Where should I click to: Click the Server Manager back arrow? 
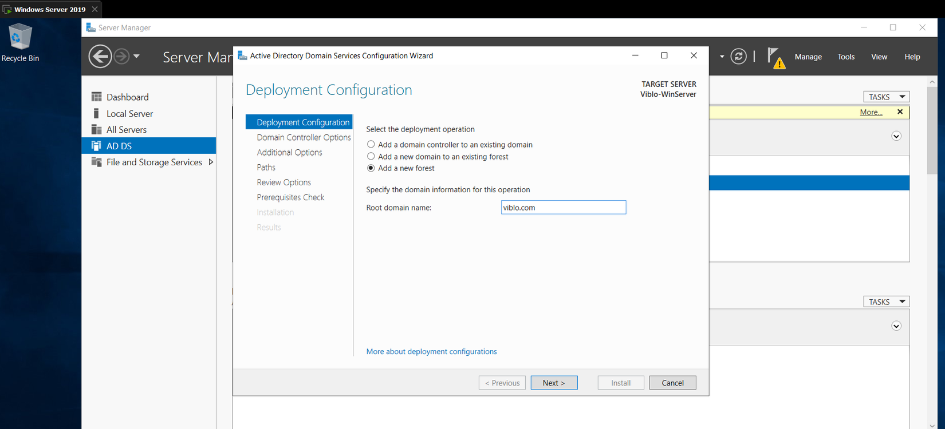(x=100, y=57)
